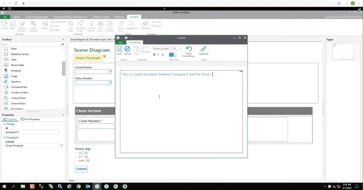Apply italic formatting to text
Screen dimensions: 363x190
click(158, 55)
